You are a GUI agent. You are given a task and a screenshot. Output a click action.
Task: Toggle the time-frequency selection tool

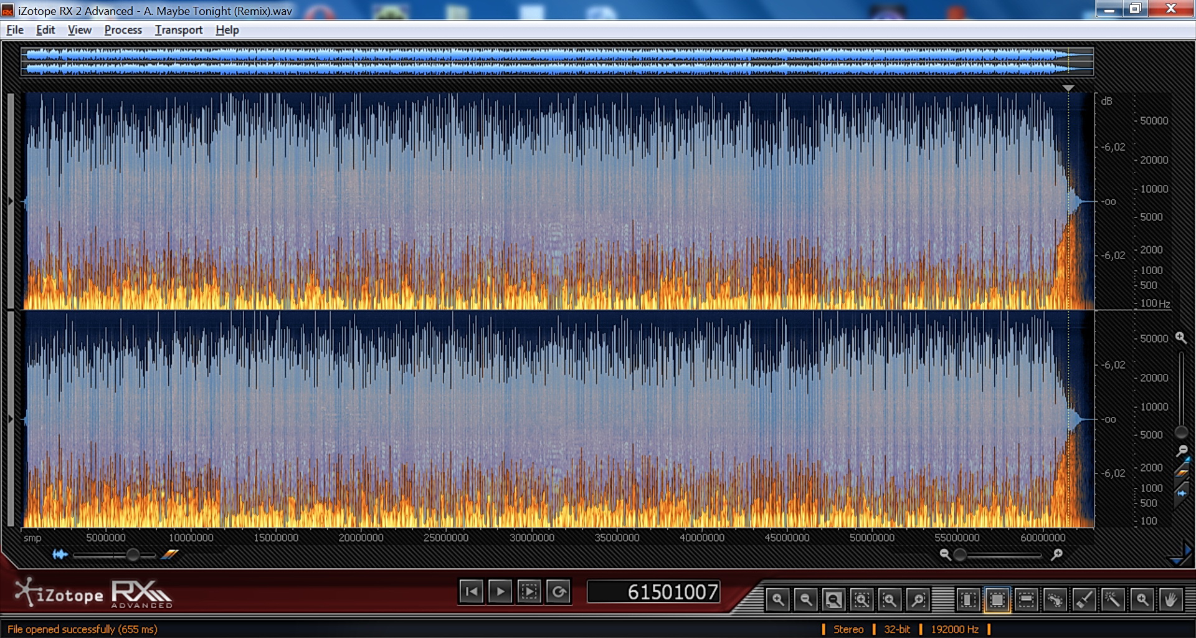tap(997, 600)
